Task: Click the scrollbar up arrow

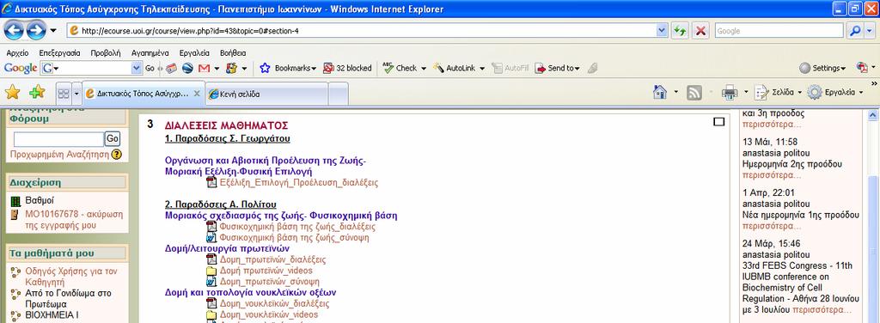Action: [873, 115]
